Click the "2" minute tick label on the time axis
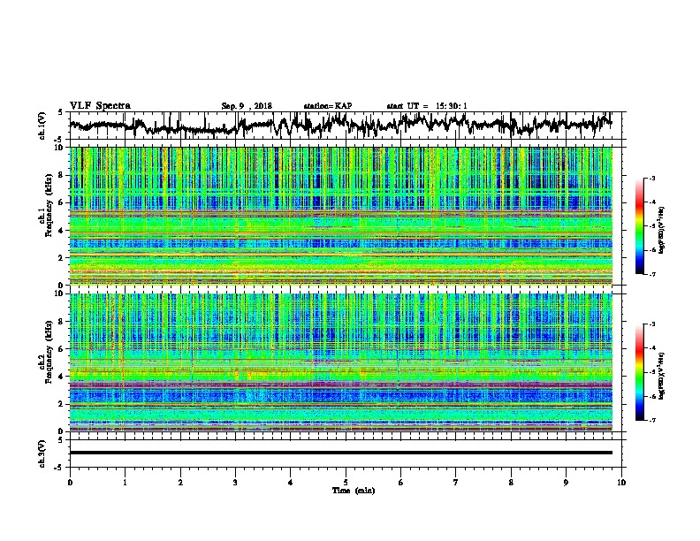Screen dimensions: 700x541 click(180, 483)
